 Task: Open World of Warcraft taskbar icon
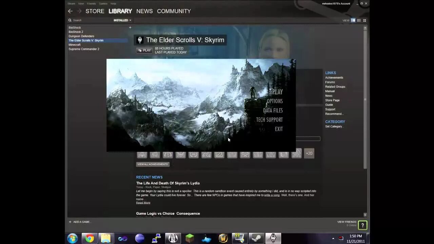coord(223,238)
